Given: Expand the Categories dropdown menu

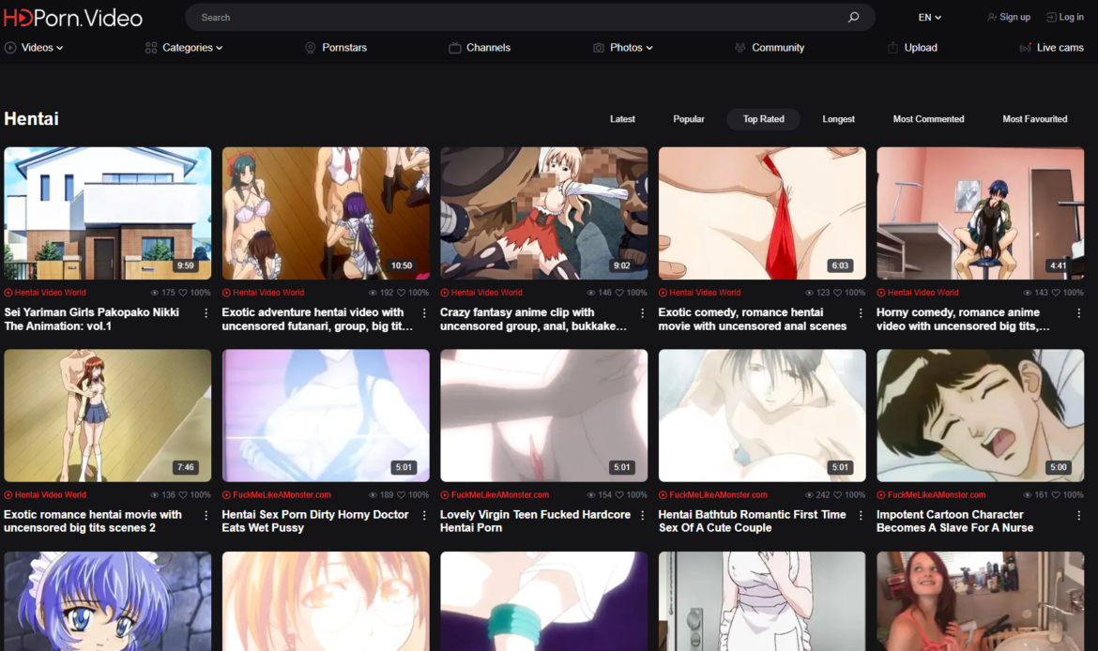Looking at the screenshot, I should point(191,48).
